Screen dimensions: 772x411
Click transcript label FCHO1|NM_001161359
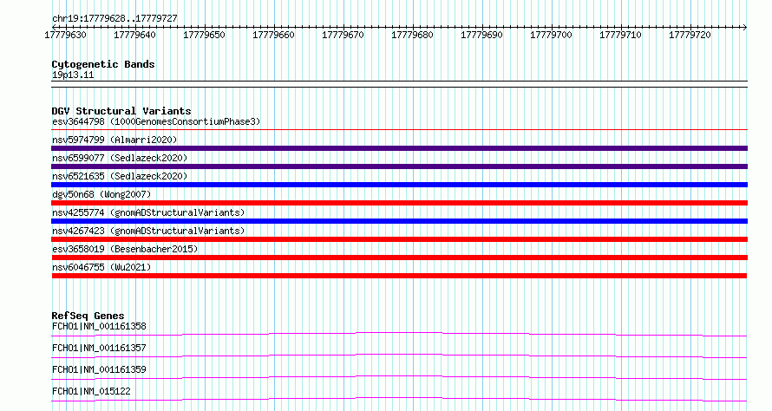click(99, 369)
